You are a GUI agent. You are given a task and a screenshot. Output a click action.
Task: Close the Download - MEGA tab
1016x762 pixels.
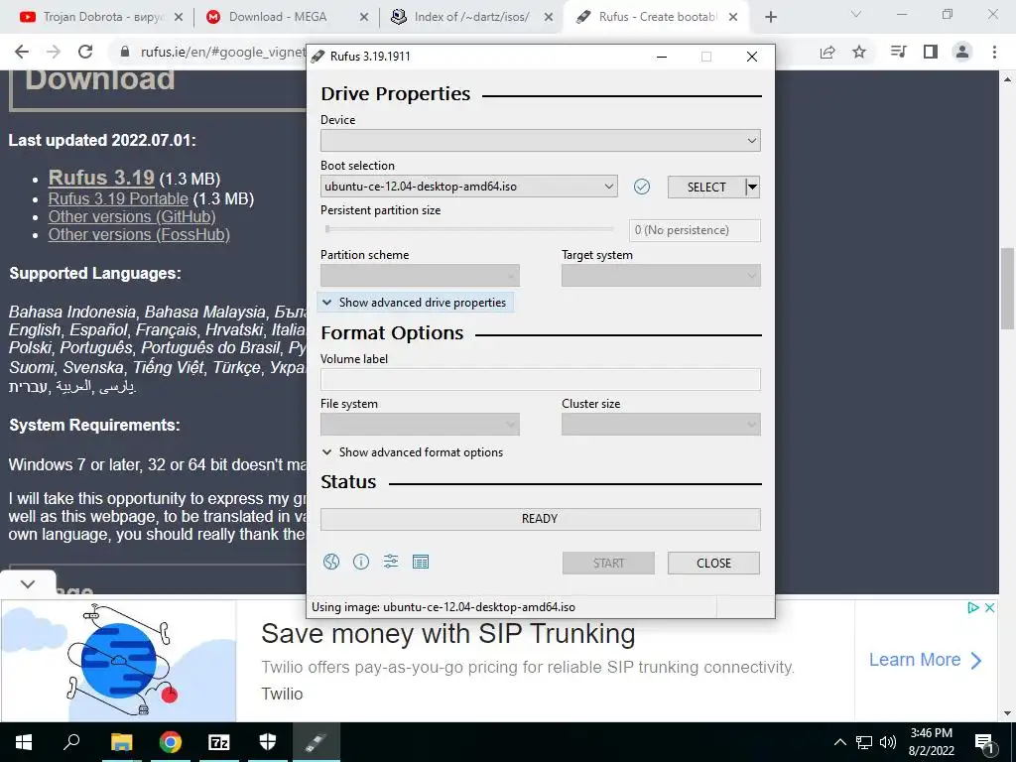click(x=365, y=17)
